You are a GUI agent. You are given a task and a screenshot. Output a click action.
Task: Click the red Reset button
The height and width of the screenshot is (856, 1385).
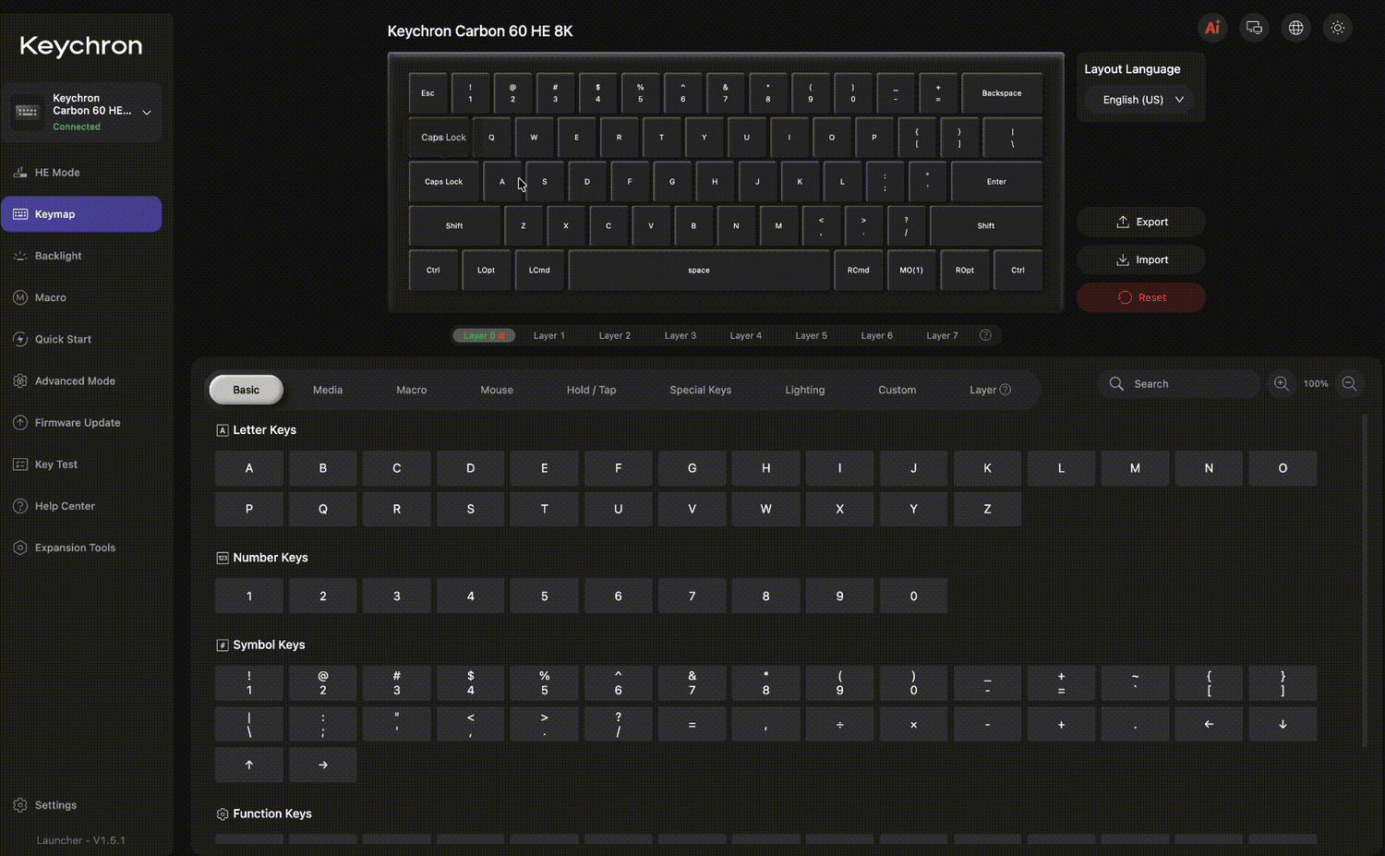pyautogui.click(x=1141, y=297)
